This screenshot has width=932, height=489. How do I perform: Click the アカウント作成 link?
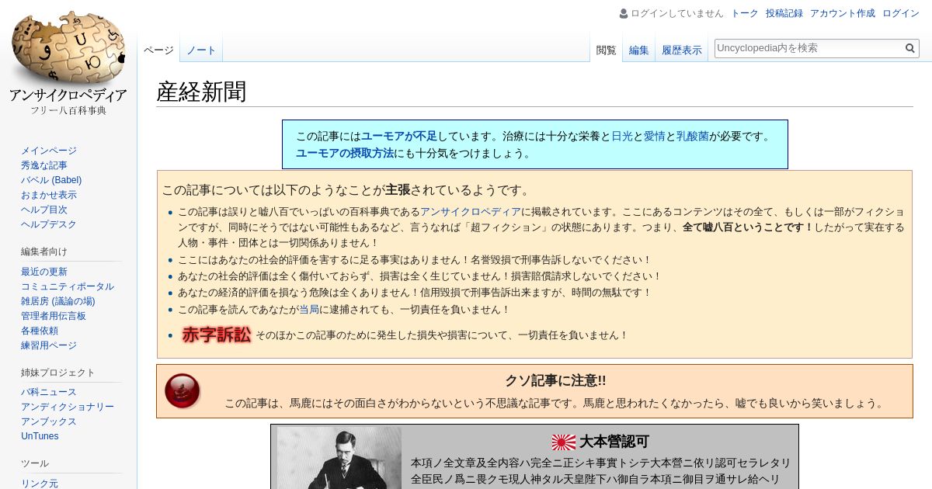843,13
